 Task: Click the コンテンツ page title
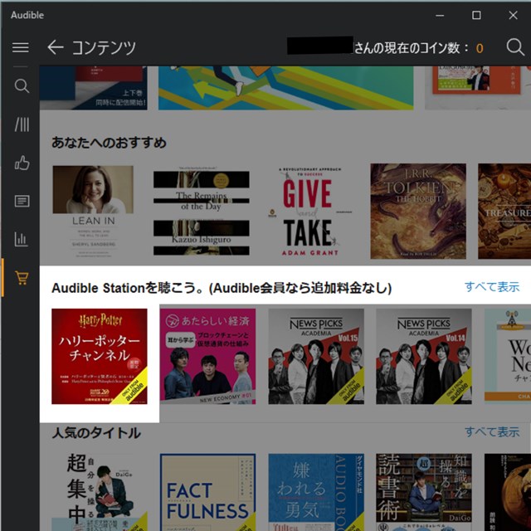tap(104, 47)
